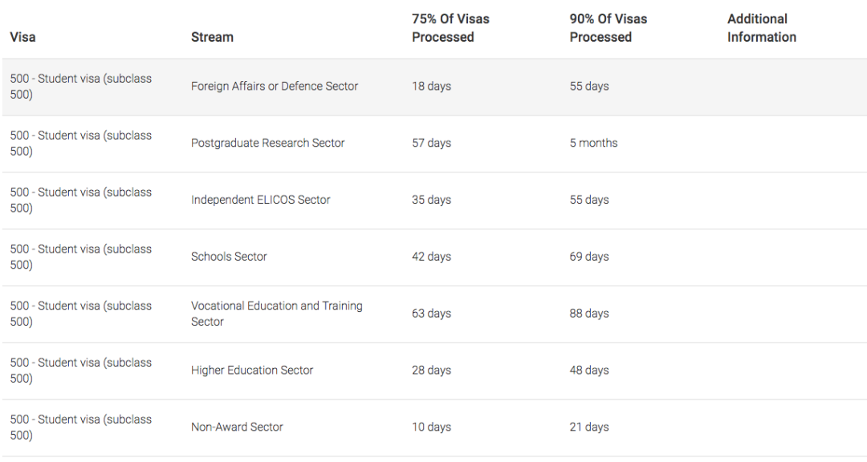The height and width of the screenshot is (462, 867).
Task: Click the 63 days processing time cell
Action: point(431,314)
